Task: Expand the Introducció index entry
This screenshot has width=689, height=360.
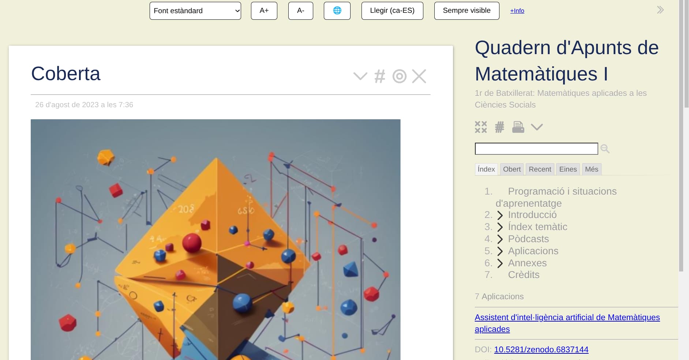Action: (500, 215)
